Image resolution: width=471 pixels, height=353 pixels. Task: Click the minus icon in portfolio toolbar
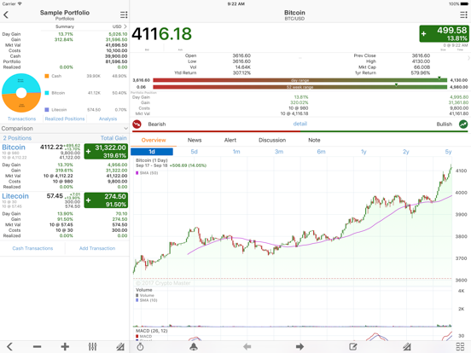(38, 347)
